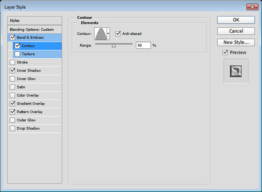The width and height of the screenshot is (262, 192).
Task: Open the contour picker dropdown arrow
Action: coord(108,34)
